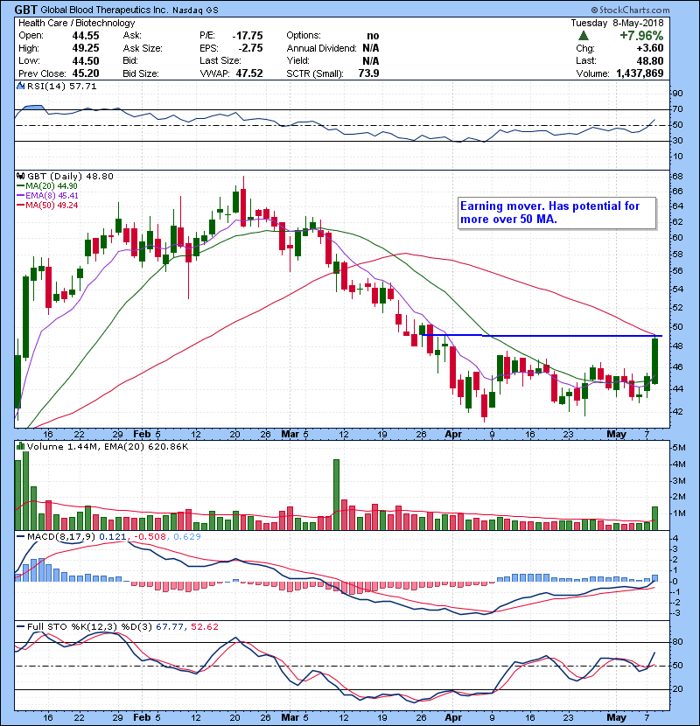Click the Options value "no"
The height and width of the screenshot is (726, 700).
pyautogui.click(x=373, y=36)
